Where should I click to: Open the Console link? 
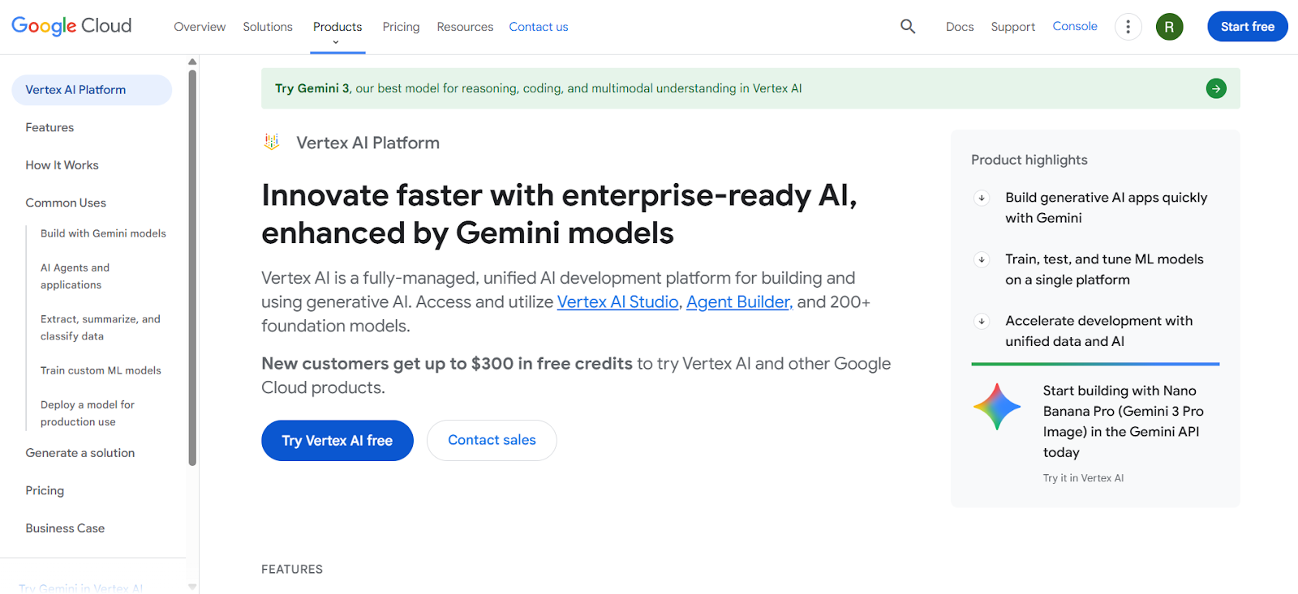1075,26
